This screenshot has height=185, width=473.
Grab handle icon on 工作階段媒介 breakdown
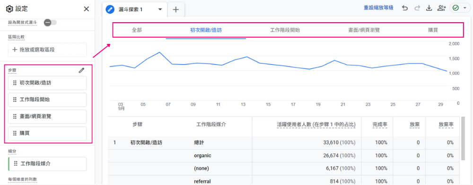(x=16, y=164)
